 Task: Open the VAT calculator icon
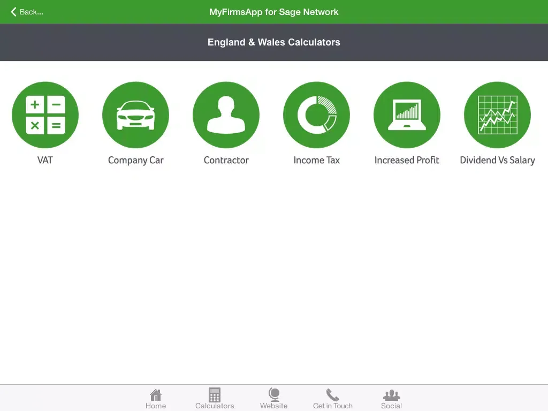(45, 115)
